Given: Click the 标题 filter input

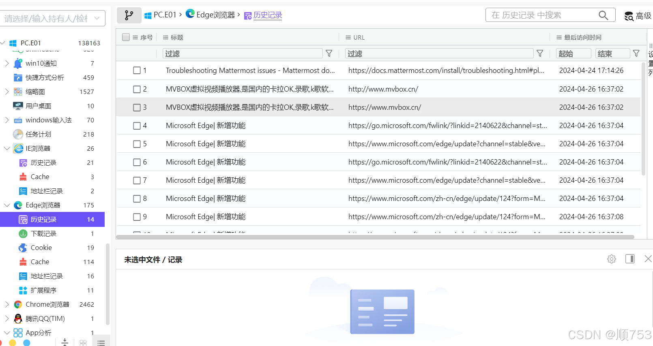Looking at the screenshot, I should click(243, 53).
